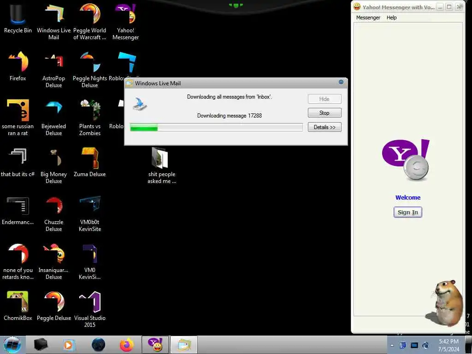Click Windows Live Mail taskbar button
This screenshot has height=354, width=472.
click(x=184, y=345)
